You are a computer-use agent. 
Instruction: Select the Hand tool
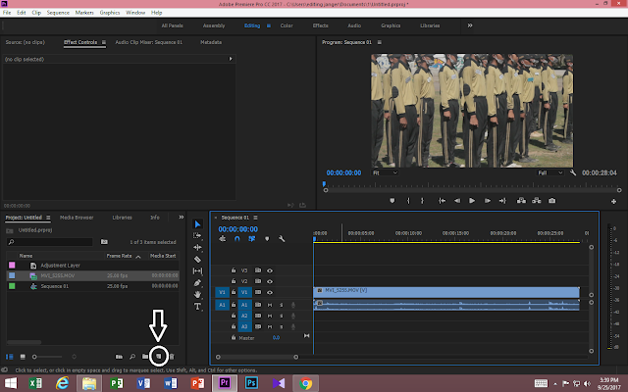(197, 294)
